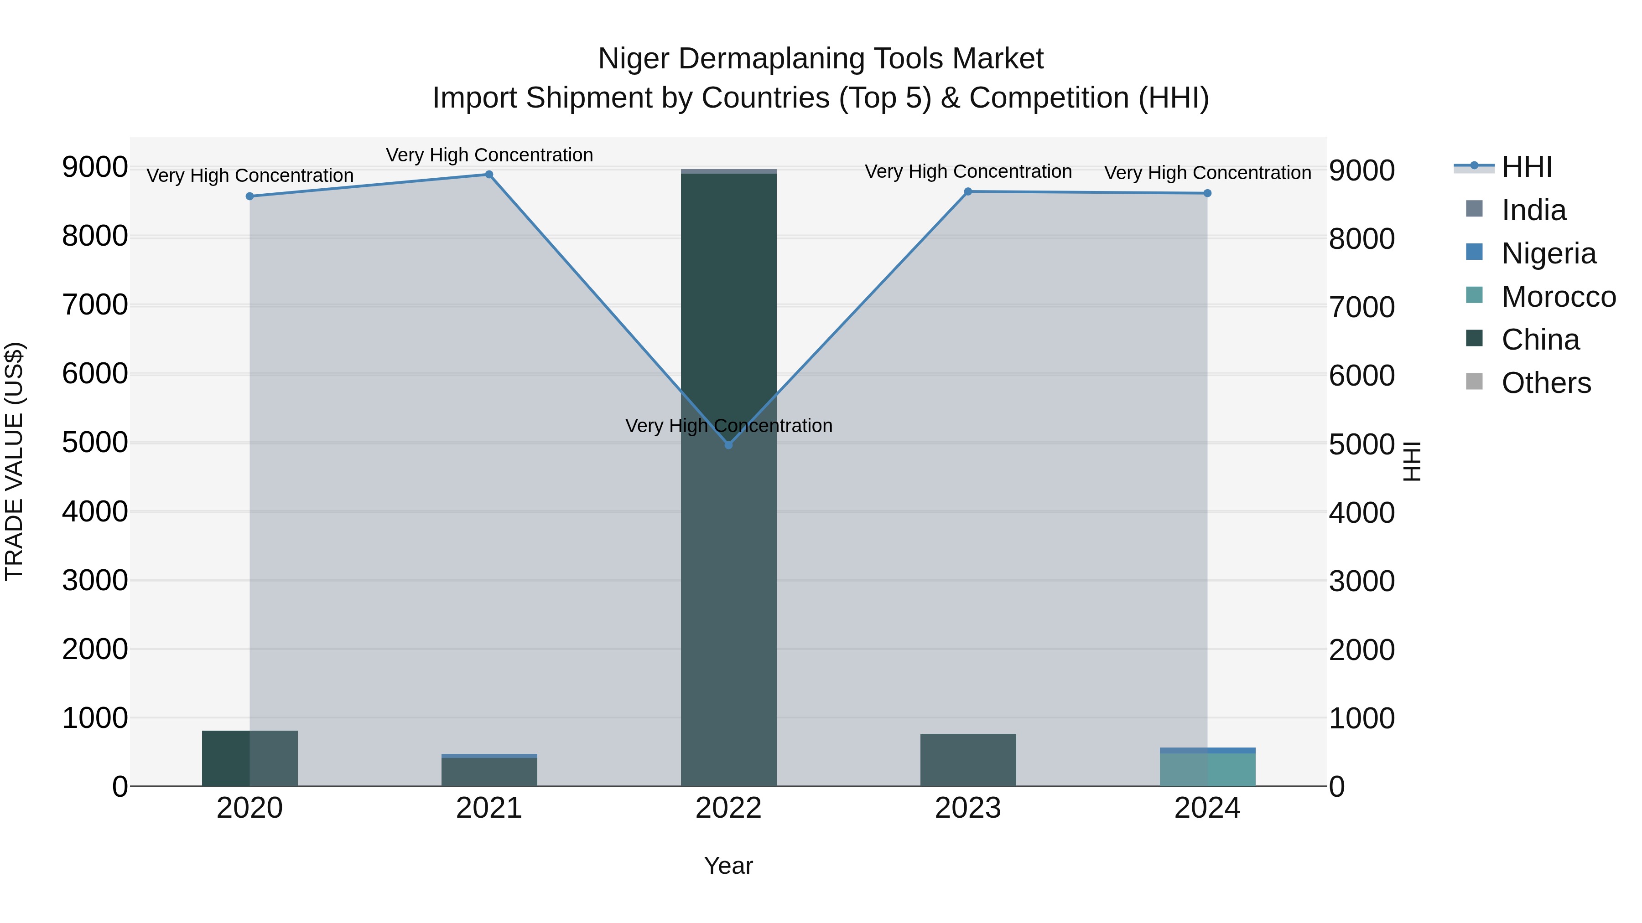This screenshot has width=1642, height=923.
Task: Click the Morocco legend color swatch
Action: [x=1474, y=295]
